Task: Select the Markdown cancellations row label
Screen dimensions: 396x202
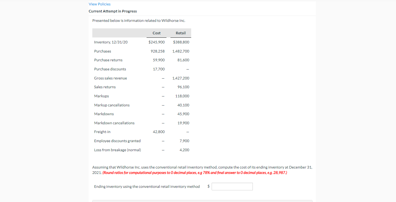Action: [x=114, y=123]
